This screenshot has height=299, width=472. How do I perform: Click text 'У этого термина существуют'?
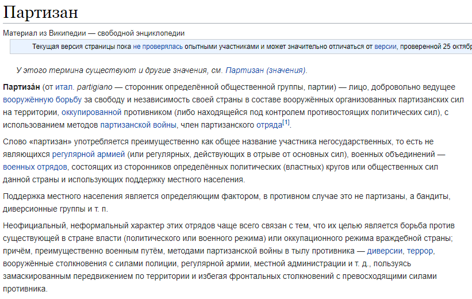76,70
